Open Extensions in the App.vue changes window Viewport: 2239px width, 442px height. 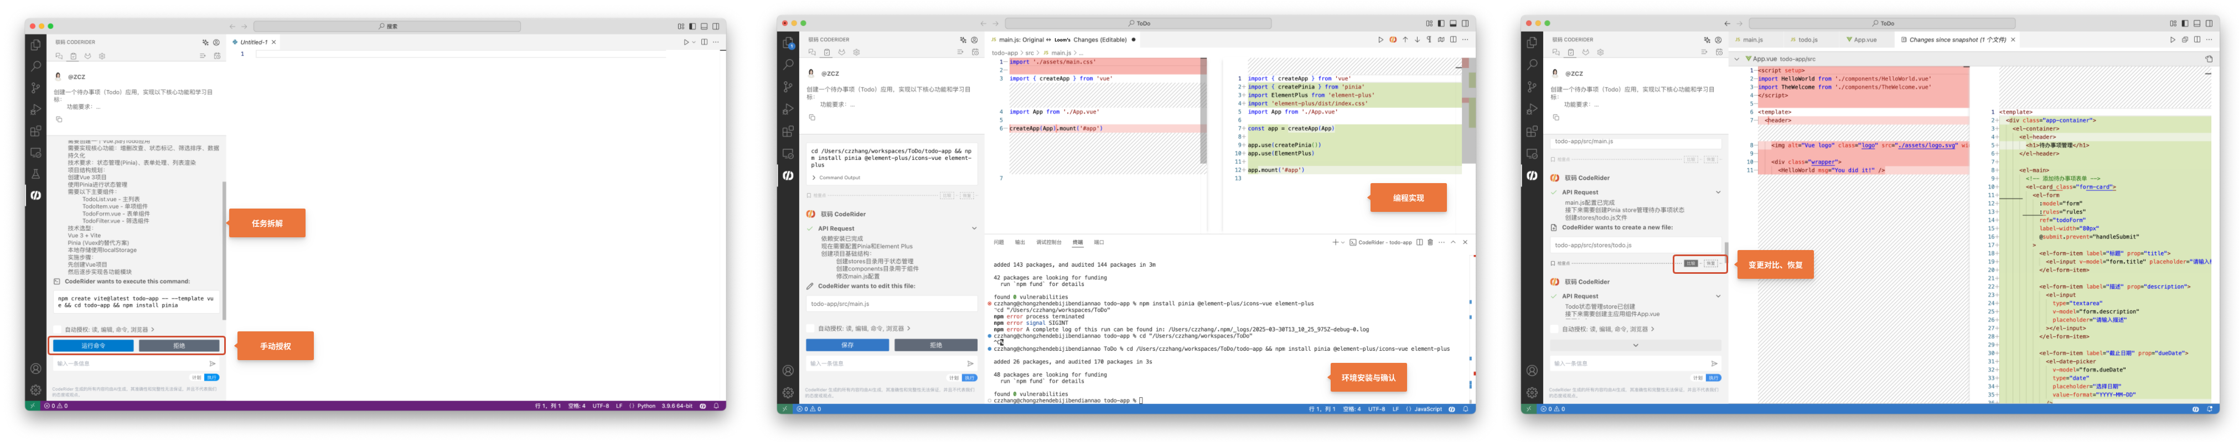point(1532,131)
